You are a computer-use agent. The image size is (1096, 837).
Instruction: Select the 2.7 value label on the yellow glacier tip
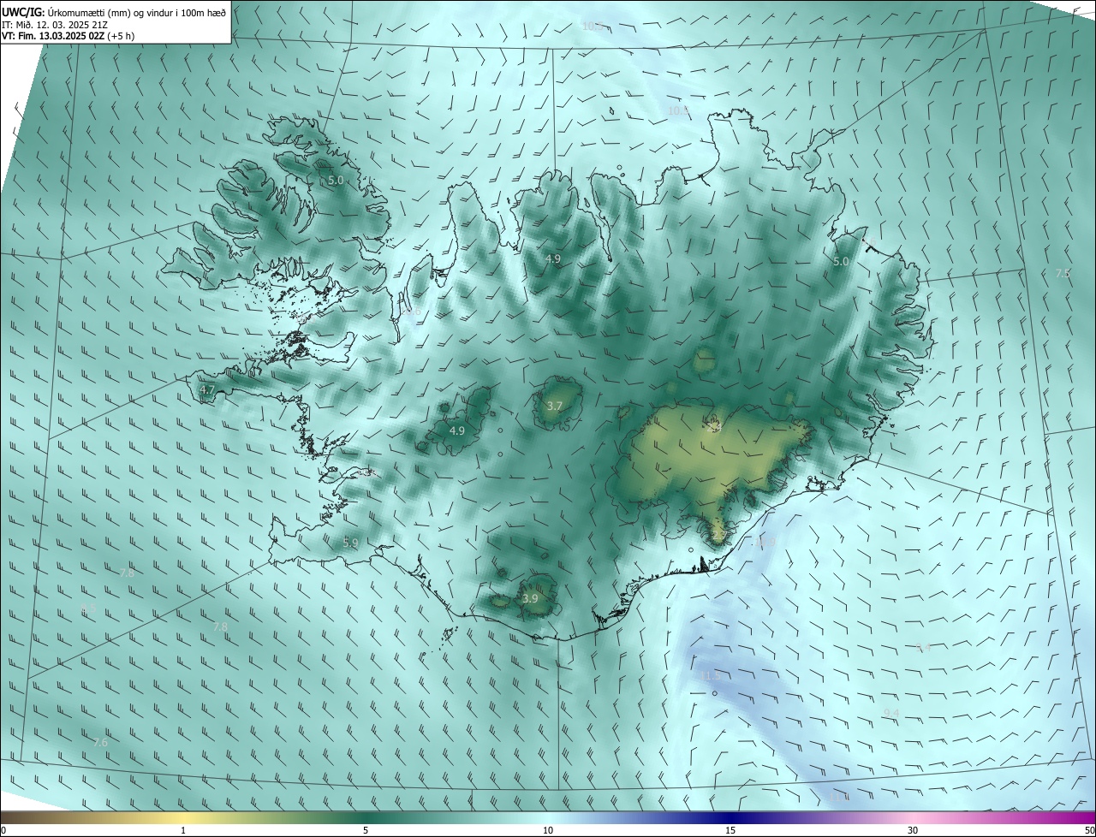[718, 537]
